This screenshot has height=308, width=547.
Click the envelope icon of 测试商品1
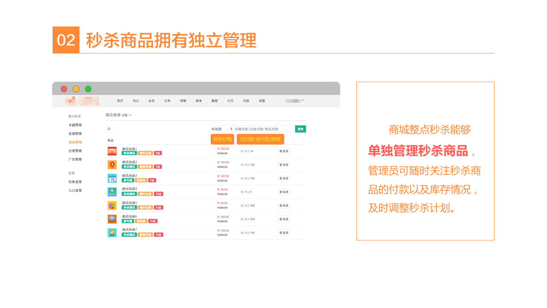click(112, 151)
